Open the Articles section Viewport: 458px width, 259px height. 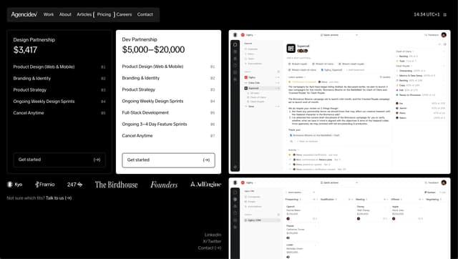point(84,14)
